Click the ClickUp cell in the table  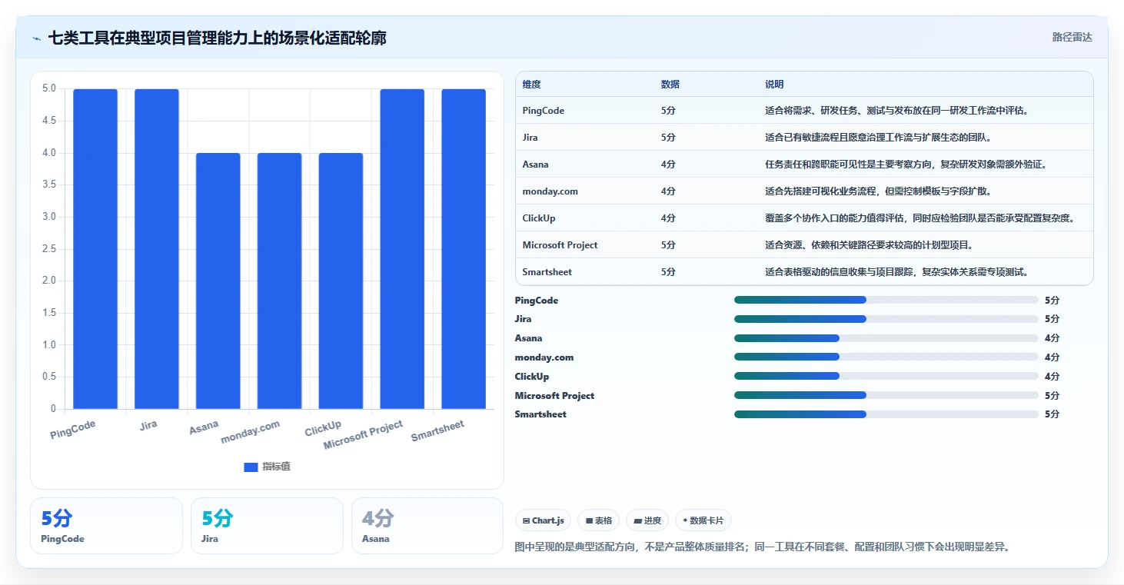pyautogui.click(x=539, y=218)
